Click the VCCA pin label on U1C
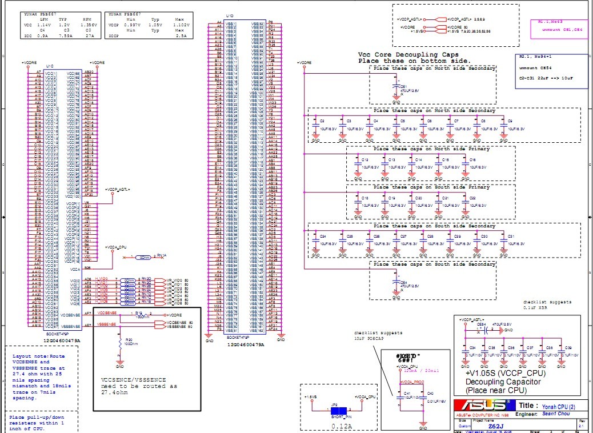This screenshot has width=593, height=433. [x=75, y=269]
